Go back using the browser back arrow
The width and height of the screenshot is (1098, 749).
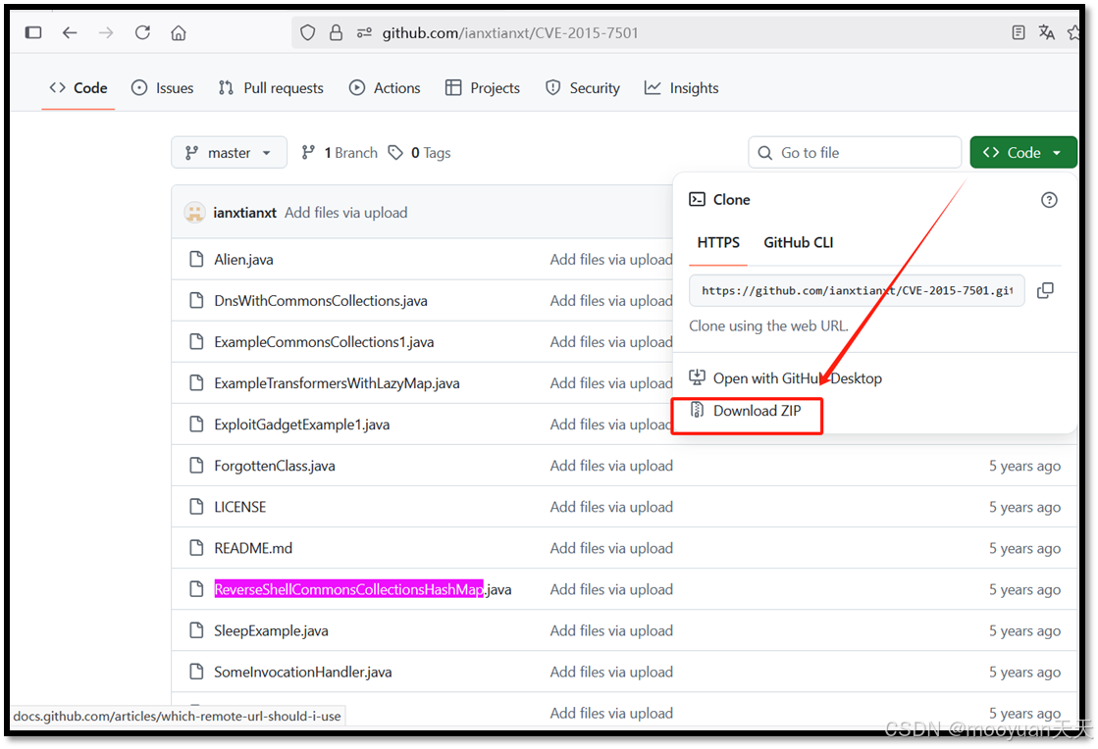[70, 32]
